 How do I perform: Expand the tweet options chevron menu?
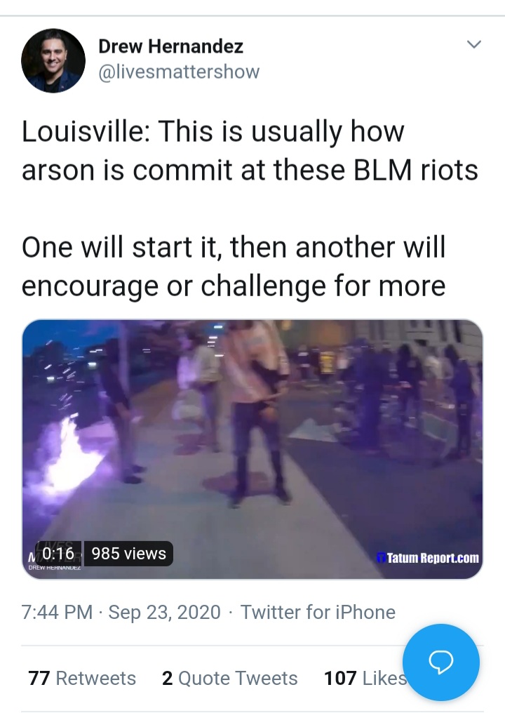[x=474, y=44]
